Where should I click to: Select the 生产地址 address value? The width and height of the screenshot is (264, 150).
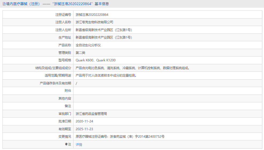pyautogui.click(x=104, y=37)
